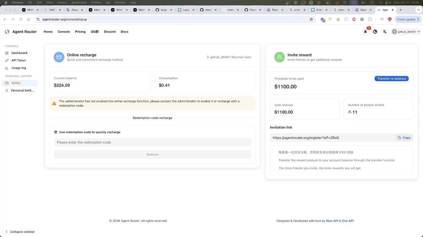423x237 pixels.
Task: Click the Online recharge card icon
Action: 59,57
